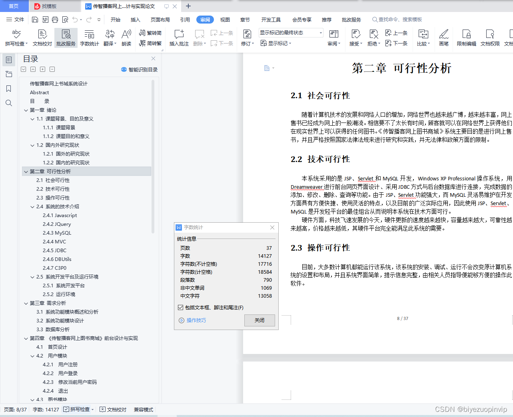The width and height of the screenshot is (513, 417).
Task: Open the search sidebar icon
Action: 9,103
